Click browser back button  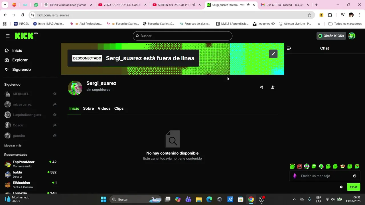pos(5,15)
